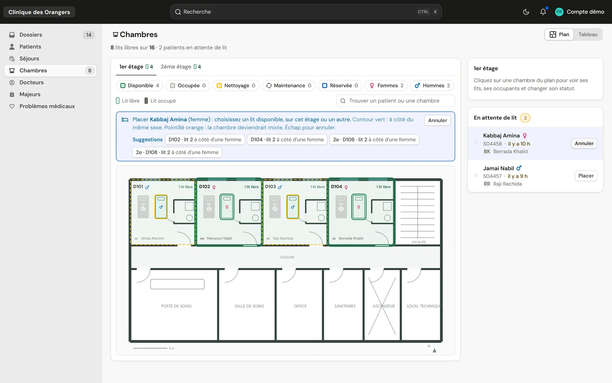Toggle the Nettoyage status filter

(236, 85)
